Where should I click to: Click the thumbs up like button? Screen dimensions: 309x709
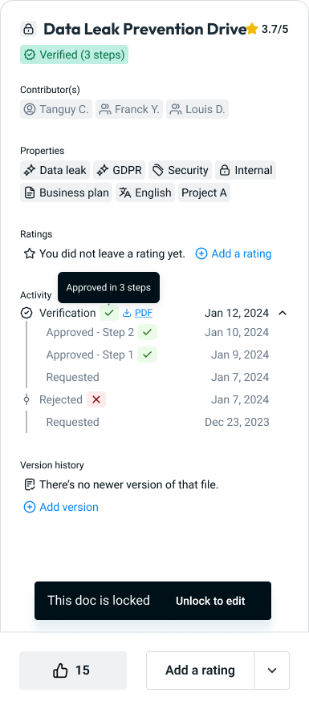tap(73, 671)
